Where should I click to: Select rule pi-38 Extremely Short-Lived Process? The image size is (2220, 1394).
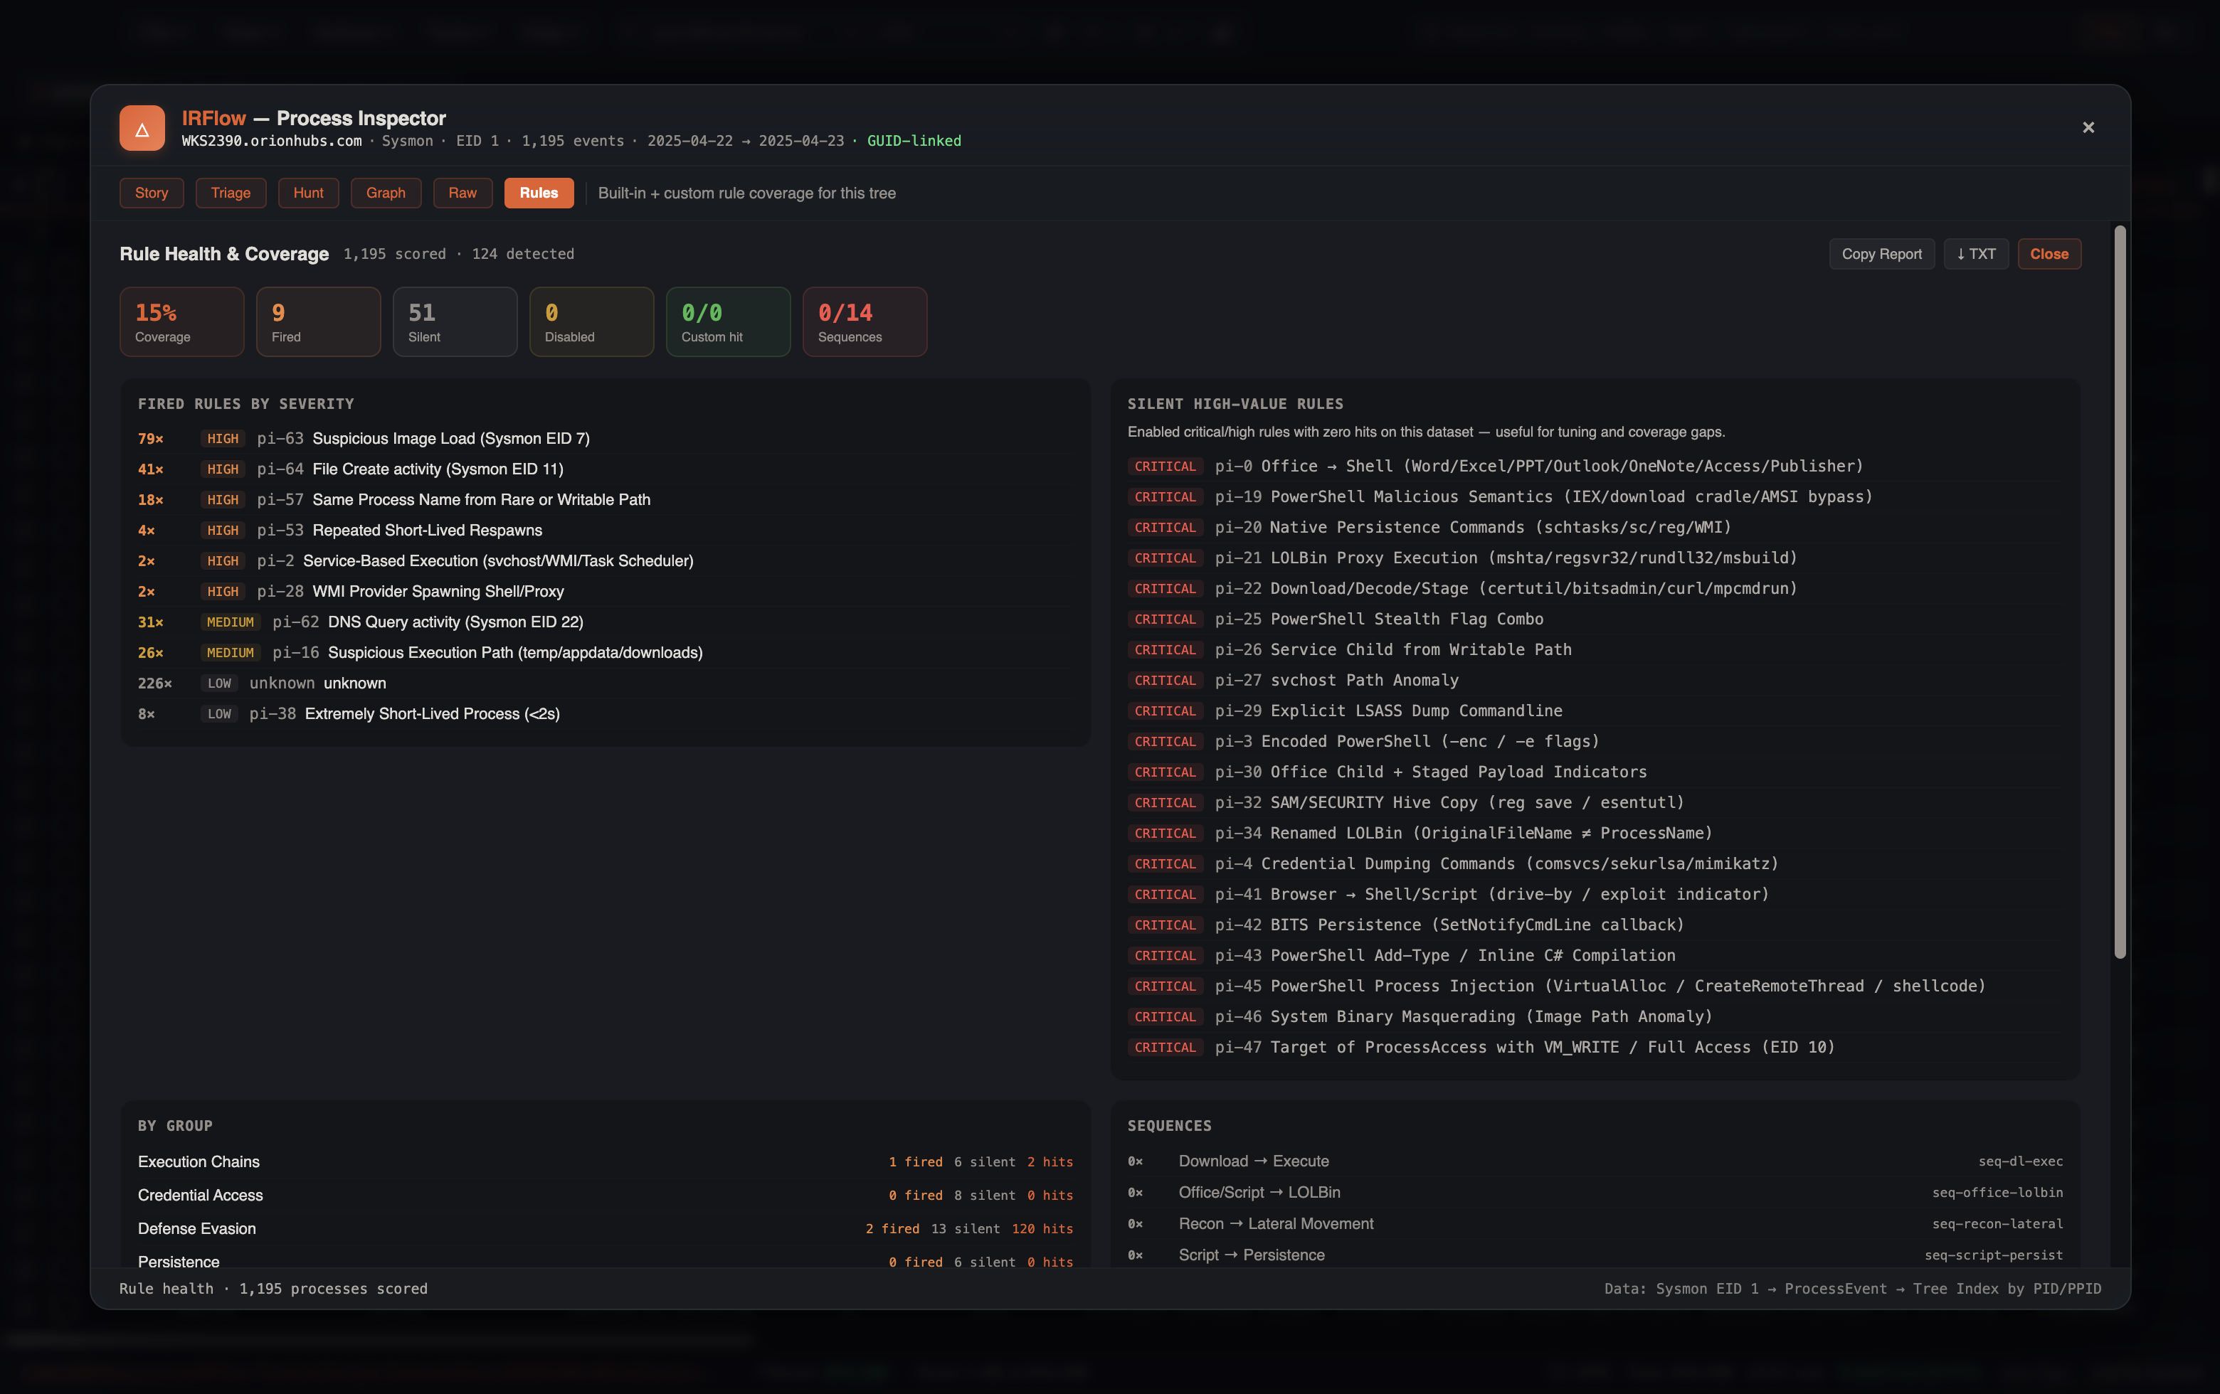tap(605, 713)
